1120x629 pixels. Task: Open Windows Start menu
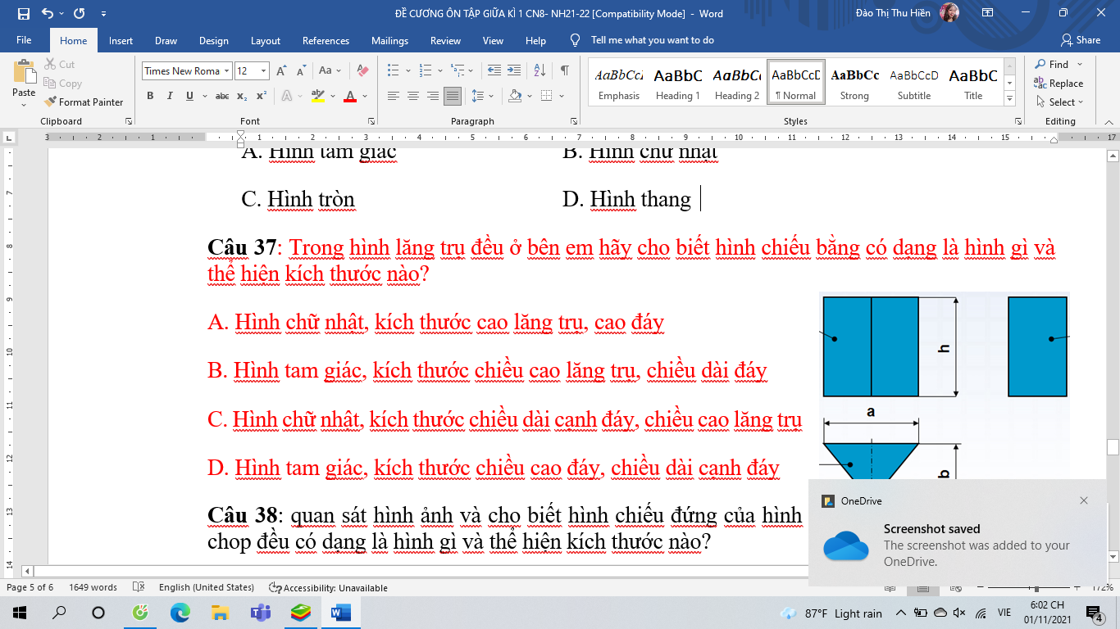[x=19, y=613]
